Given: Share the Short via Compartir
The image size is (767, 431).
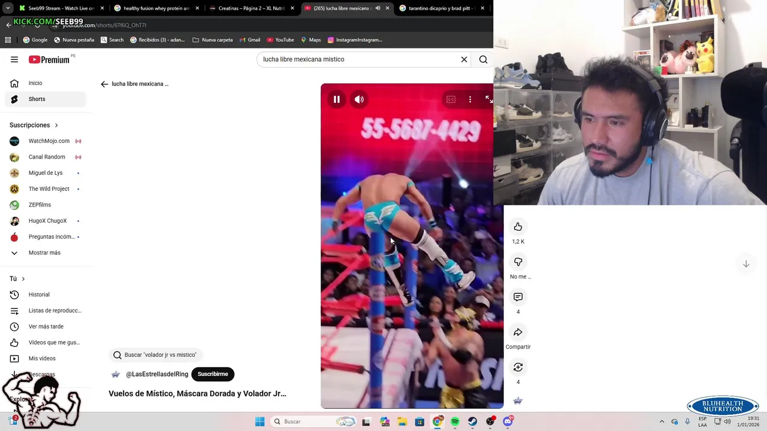Looking at the screenshot, I should coord(518,332).
